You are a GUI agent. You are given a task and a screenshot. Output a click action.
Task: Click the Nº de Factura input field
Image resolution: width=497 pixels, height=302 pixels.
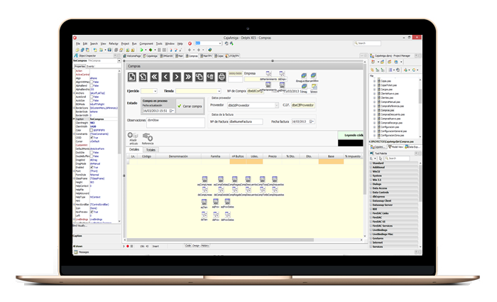pyautogui.click(x=246, y=122)
